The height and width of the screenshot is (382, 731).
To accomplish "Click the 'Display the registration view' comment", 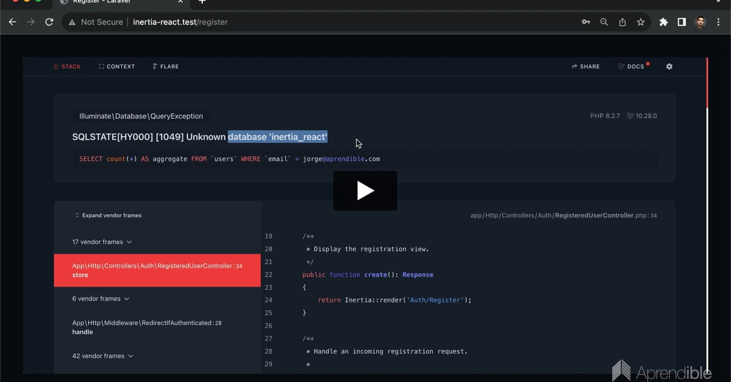I will [x=367, y=249].
